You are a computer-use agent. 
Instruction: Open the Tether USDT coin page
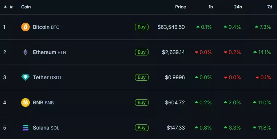[x=47, y=77]
